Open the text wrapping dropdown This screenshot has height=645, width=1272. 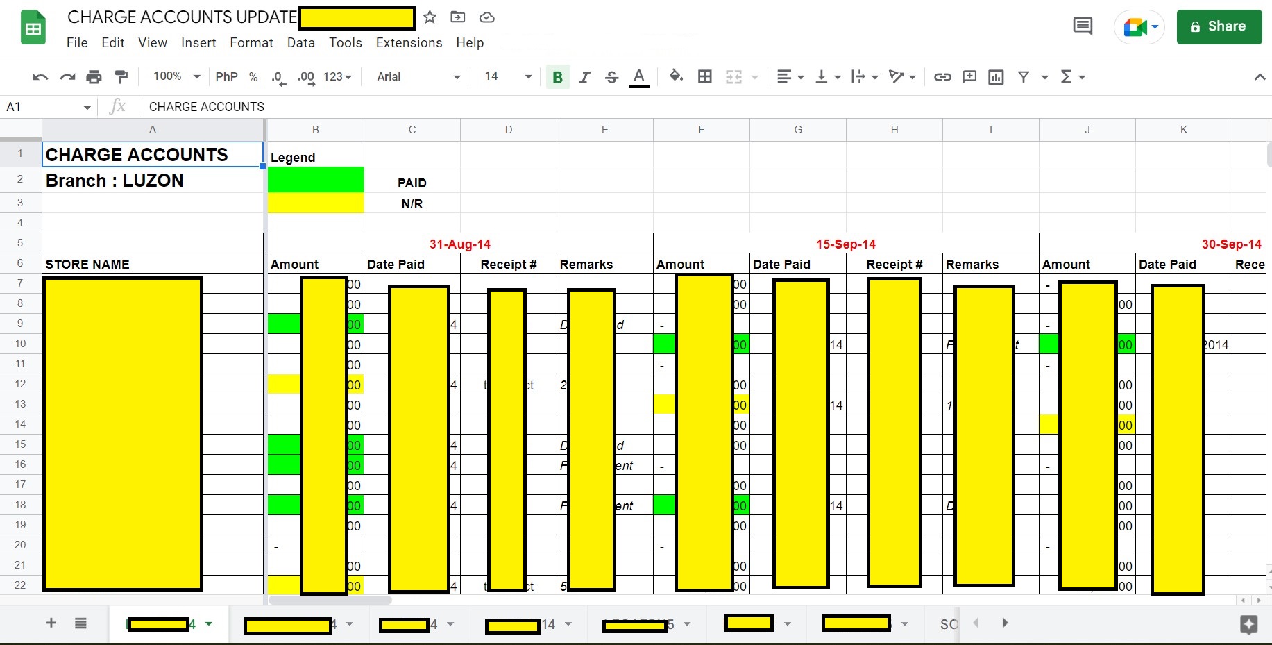pyautogui.click(x=865, y=76)
